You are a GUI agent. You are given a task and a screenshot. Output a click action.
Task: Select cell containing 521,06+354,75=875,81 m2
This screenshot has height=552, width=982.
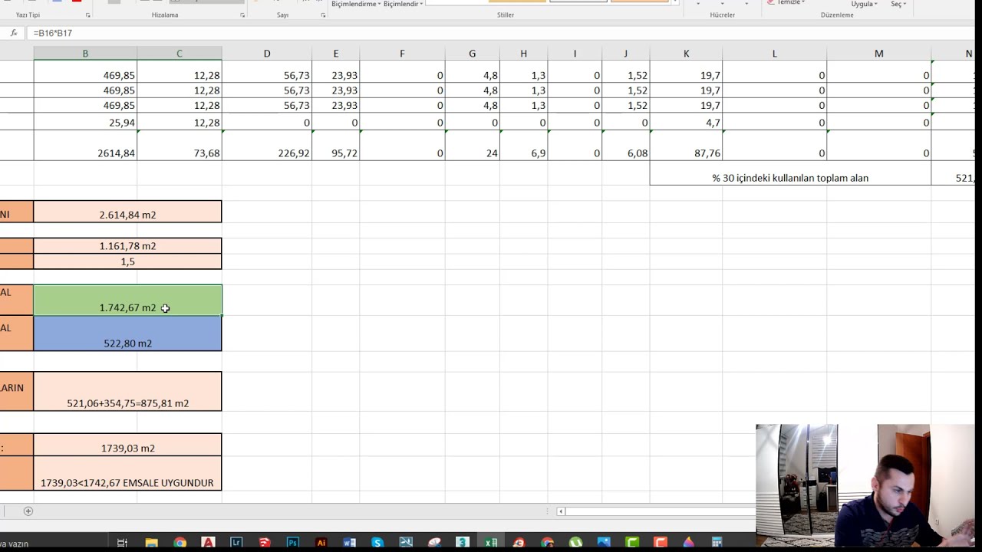tap(127, 391)
